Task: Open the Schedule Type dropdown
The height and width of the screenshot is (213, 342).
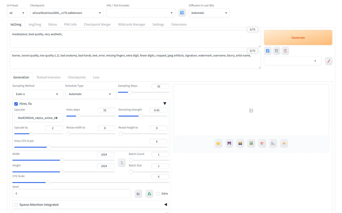Action: 91,94
